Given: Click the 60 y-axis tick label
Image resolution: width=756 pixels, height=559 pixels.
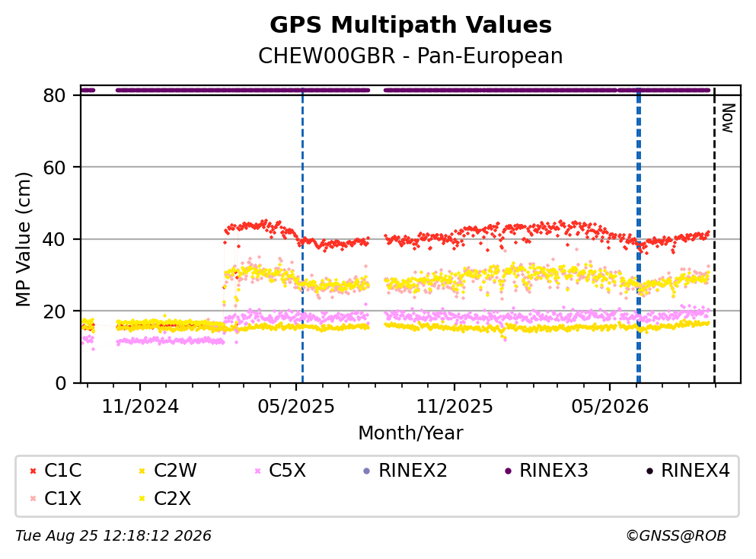Looking at the screenshot, I should (x=54, y=168).
